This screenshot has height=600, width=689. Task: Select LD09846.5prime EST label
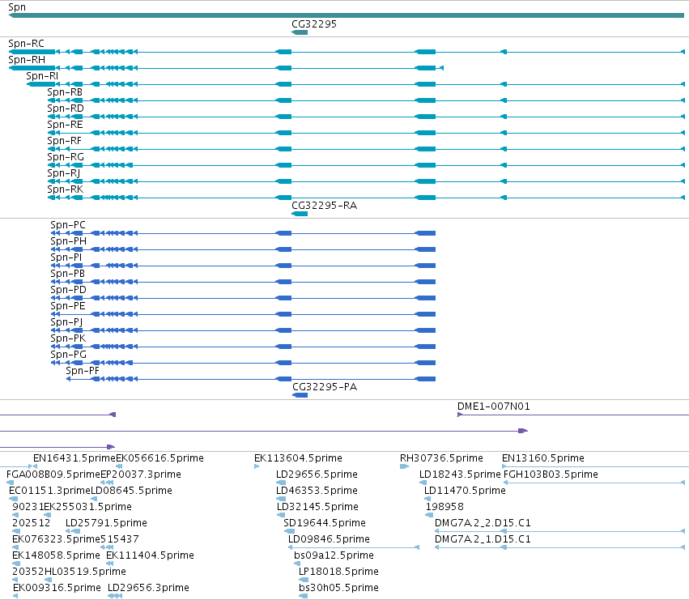click(329, 539)
